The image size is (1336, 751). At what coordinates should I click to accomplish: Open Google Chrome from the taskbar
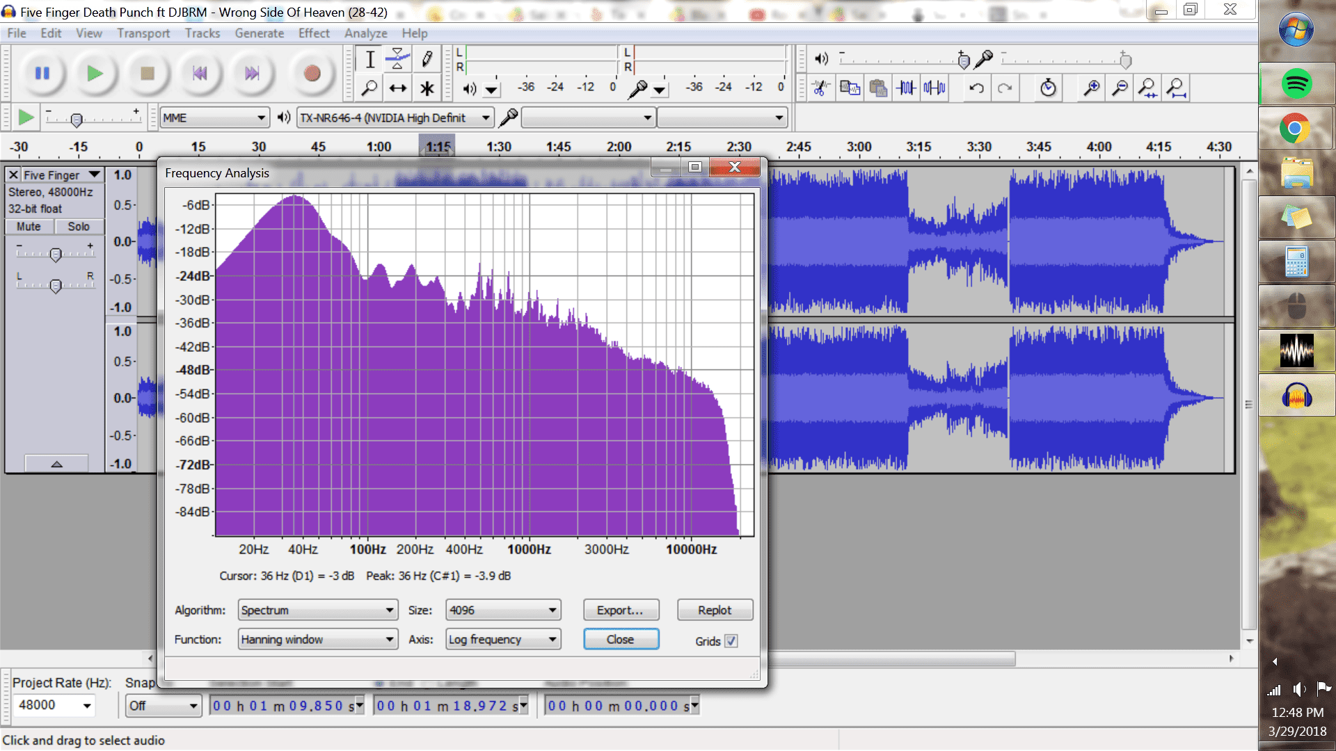click(1296, 129)
